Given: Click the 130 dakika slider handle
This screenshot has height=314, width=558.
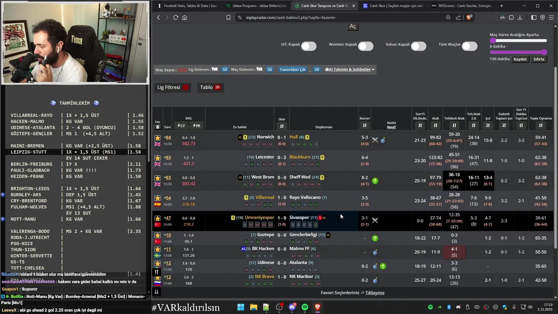Looking at the screenshot, I should pos(544,53).
